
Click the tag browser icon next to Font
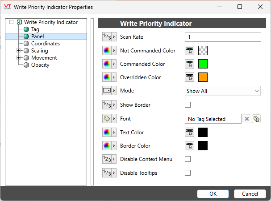click(x=256, y=119)
